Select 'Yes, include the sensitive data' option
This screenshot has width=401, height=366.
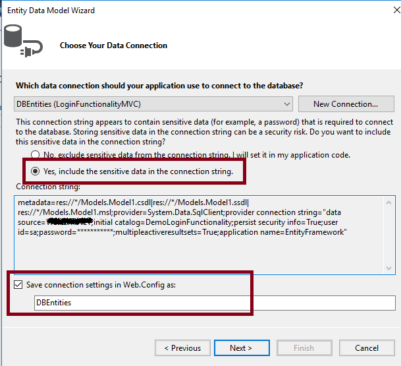point(35,172)
